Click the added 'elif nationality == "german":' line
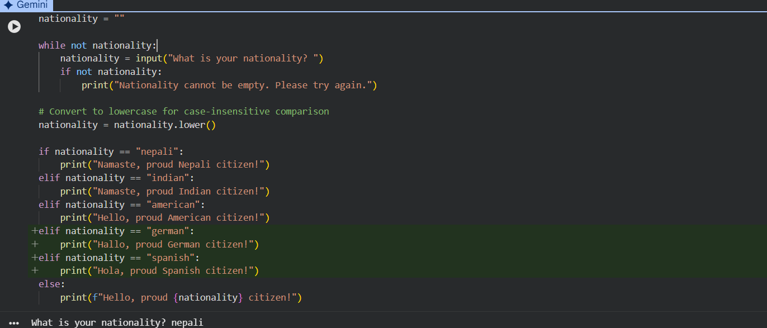The image size is (767, 328). click(x=116, y=231)
